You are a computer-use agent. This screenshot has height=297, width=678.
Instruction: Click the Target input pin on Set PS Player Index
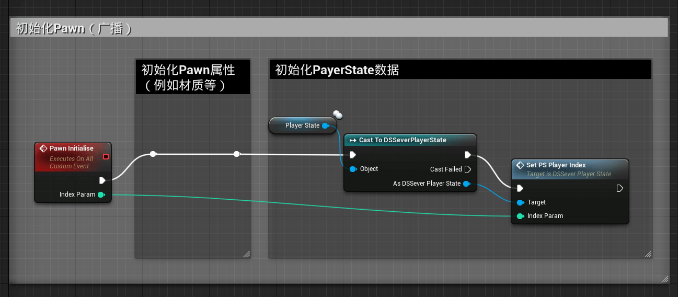(520, 202)
